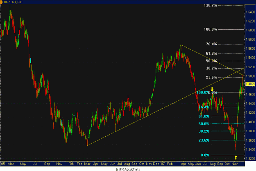Click the 1.6200 price axis label
This screenshot has width=256, height=171.
(x=250, y=21)
